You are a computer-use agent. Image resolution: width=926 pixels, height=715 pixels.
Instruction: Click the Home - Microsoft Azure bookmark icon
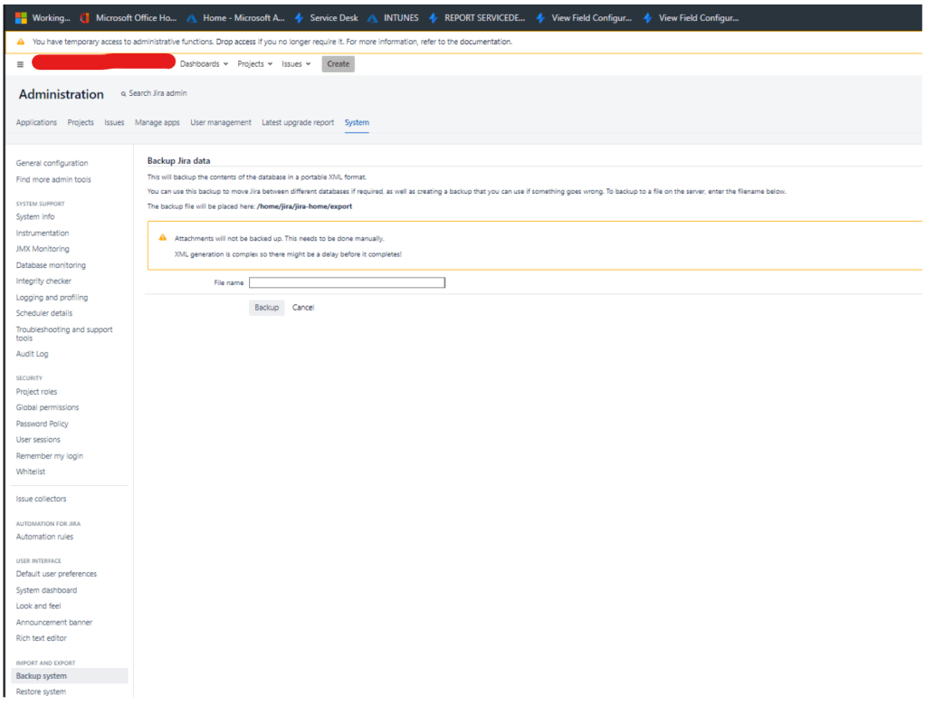192,17
